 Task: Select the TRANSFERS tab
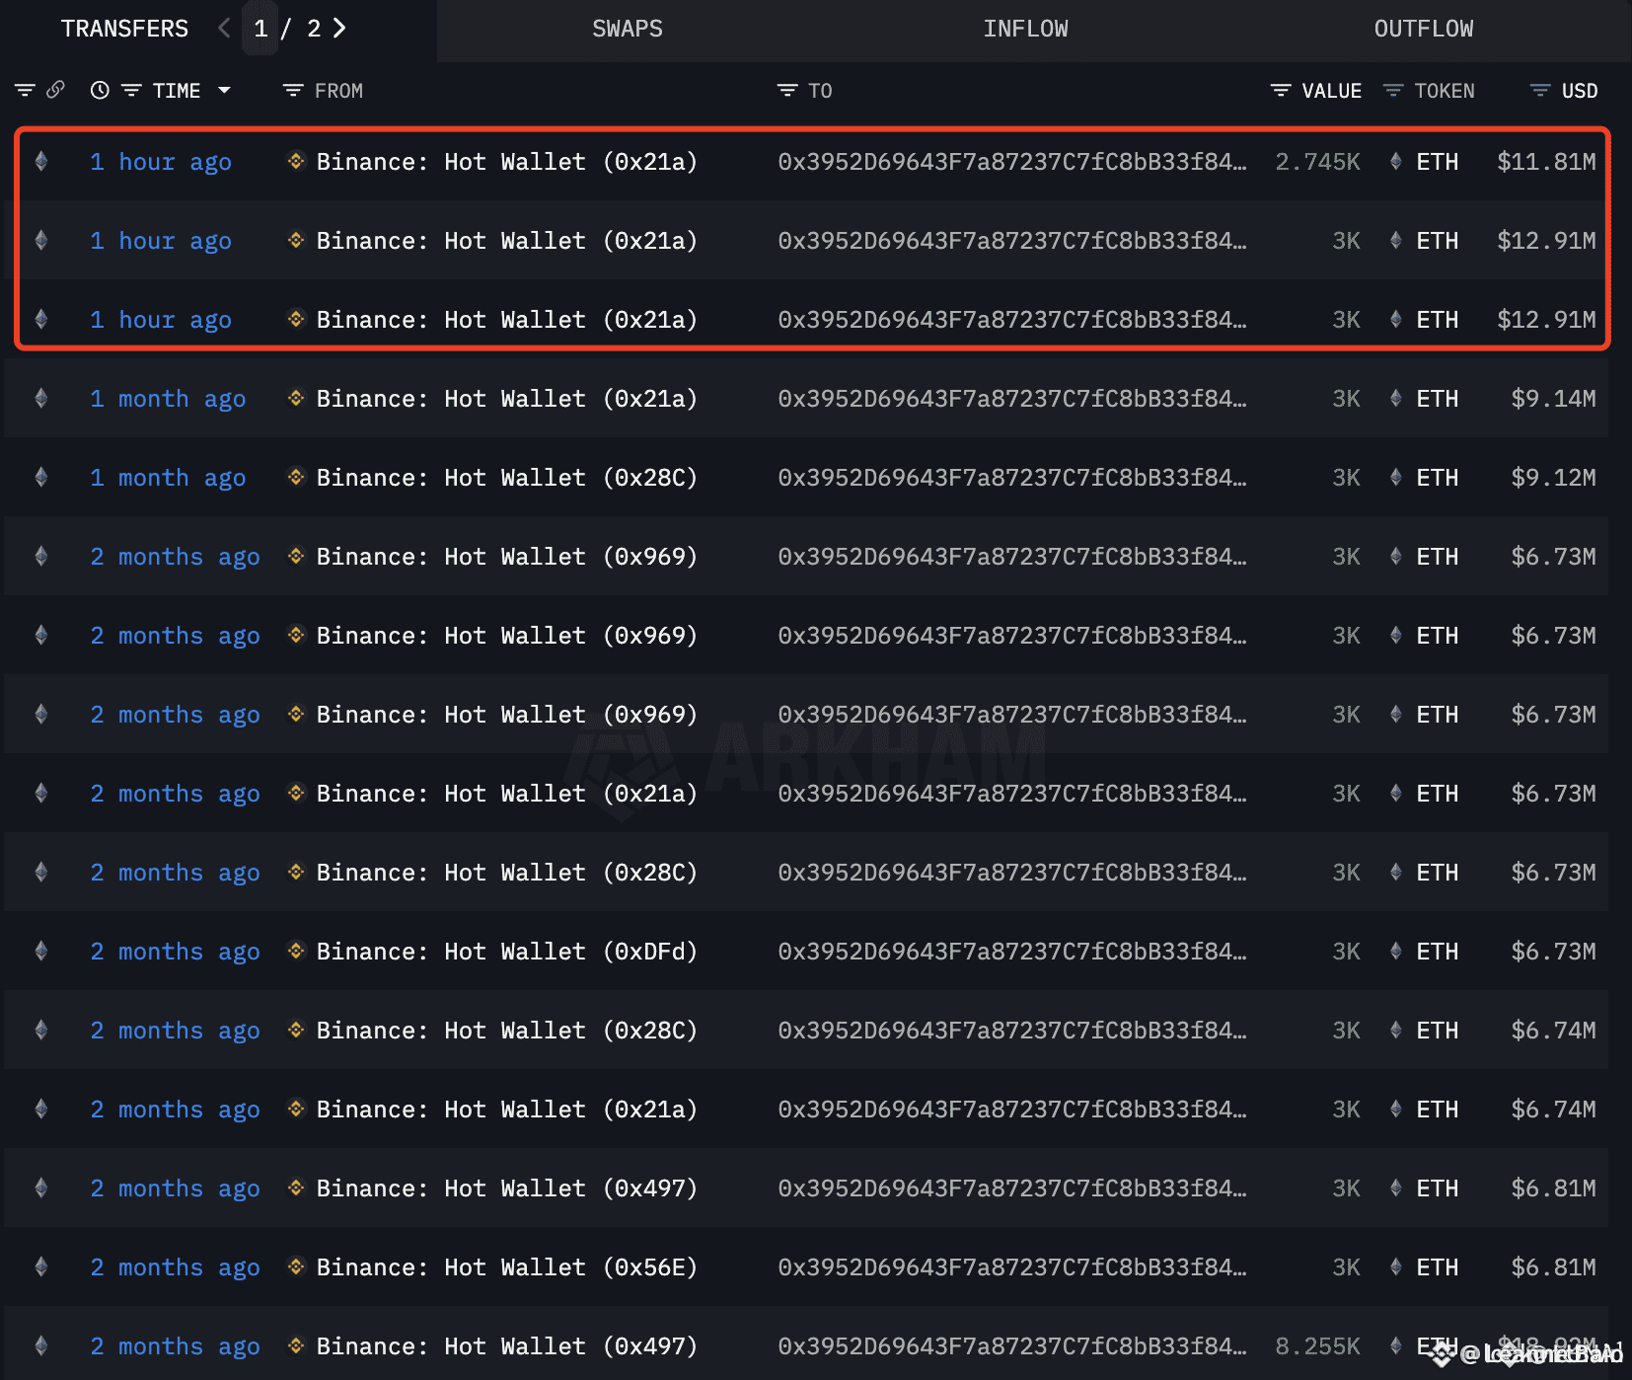[124, 29]
